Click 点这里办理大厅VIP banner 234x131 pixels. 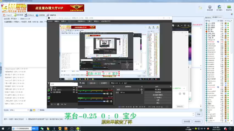click(56, 8)
